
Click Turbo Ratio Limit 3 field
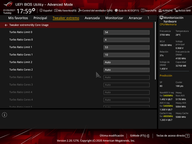[127, 77]
